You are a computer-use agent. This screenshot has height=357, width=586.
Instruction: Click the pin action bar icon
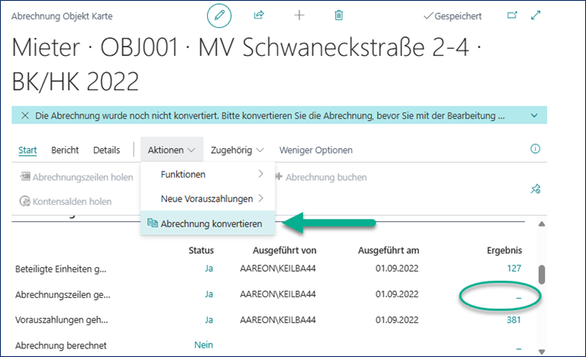536,189
